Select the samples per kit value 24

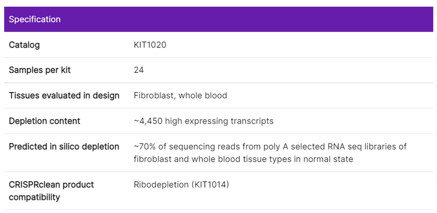click(x=139, y=70)
